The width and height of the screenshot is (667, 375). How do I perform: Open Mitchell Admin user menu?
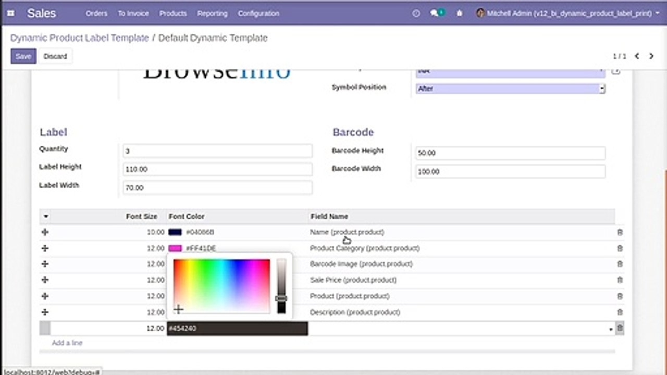point(568,14)
